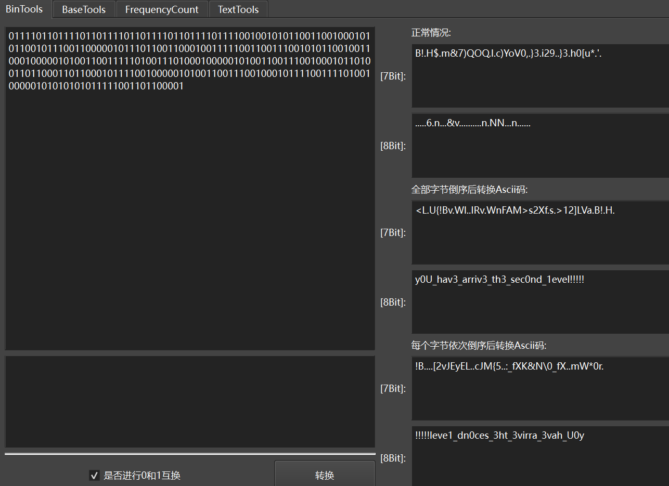Click the [7Bit] label under 正常情况
Image resolution: width=669 pixels, height=486 pixels.
click(x=393, y=76)
